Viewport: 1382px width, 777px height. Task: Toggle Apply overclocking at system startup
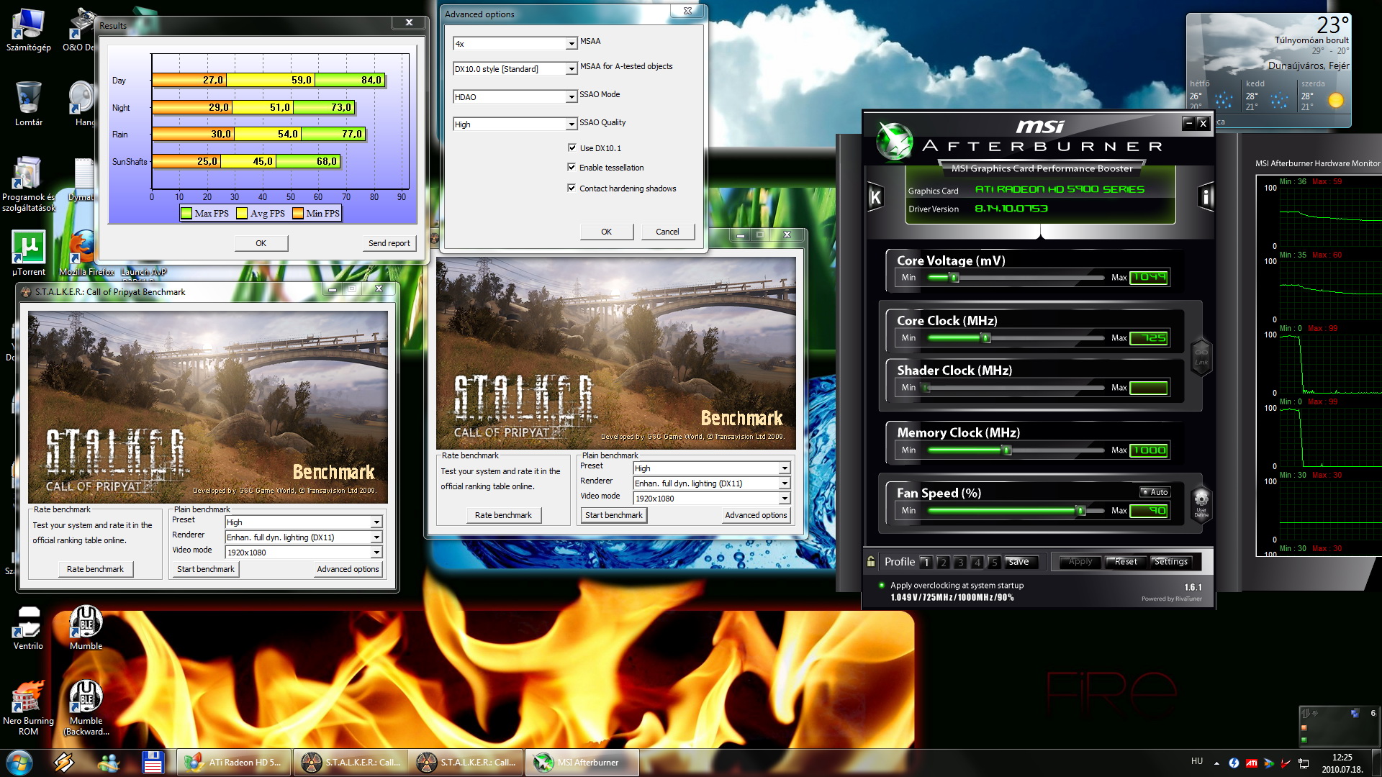tap(881, 585)
